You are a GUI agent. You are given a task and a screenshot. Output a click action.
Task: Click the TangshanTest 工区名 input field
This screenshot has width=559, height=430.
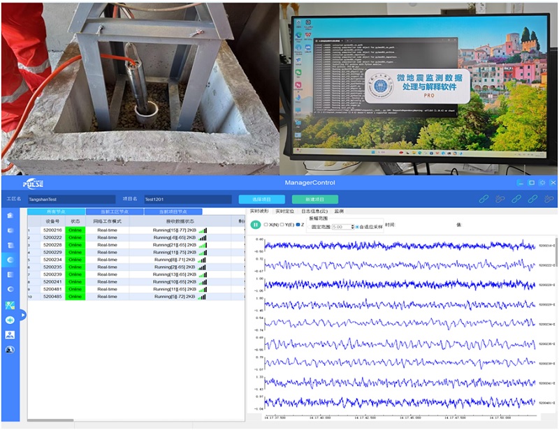70,199
